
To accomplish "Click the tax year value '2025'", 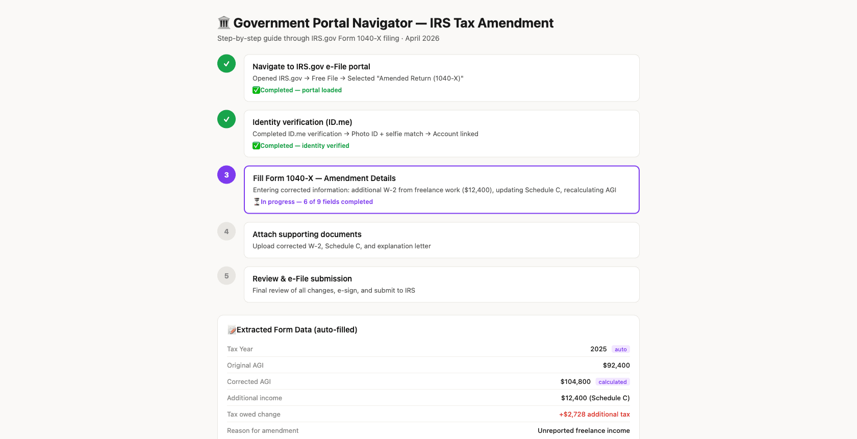I will (598, 349).
